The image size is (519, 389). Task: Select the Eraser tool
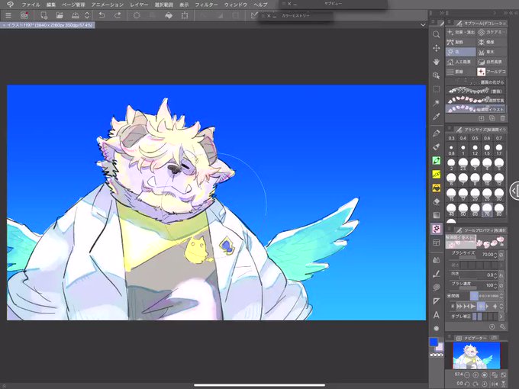coord(437,202)
